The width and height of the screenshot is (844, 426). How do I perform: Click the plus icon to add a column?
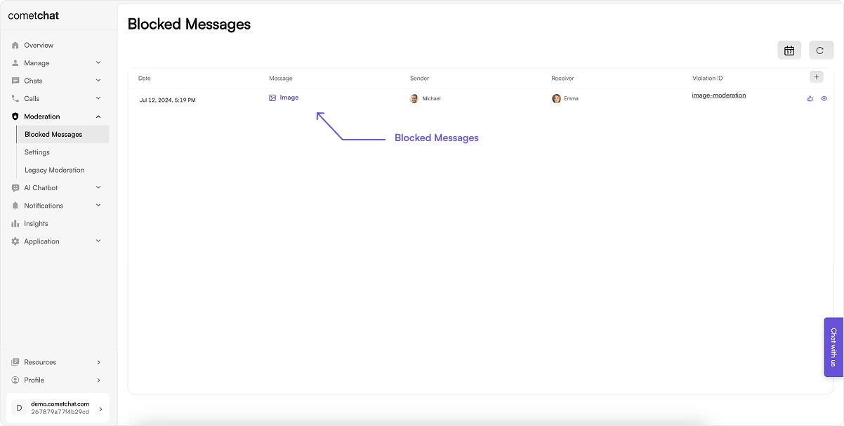[817, 77]
